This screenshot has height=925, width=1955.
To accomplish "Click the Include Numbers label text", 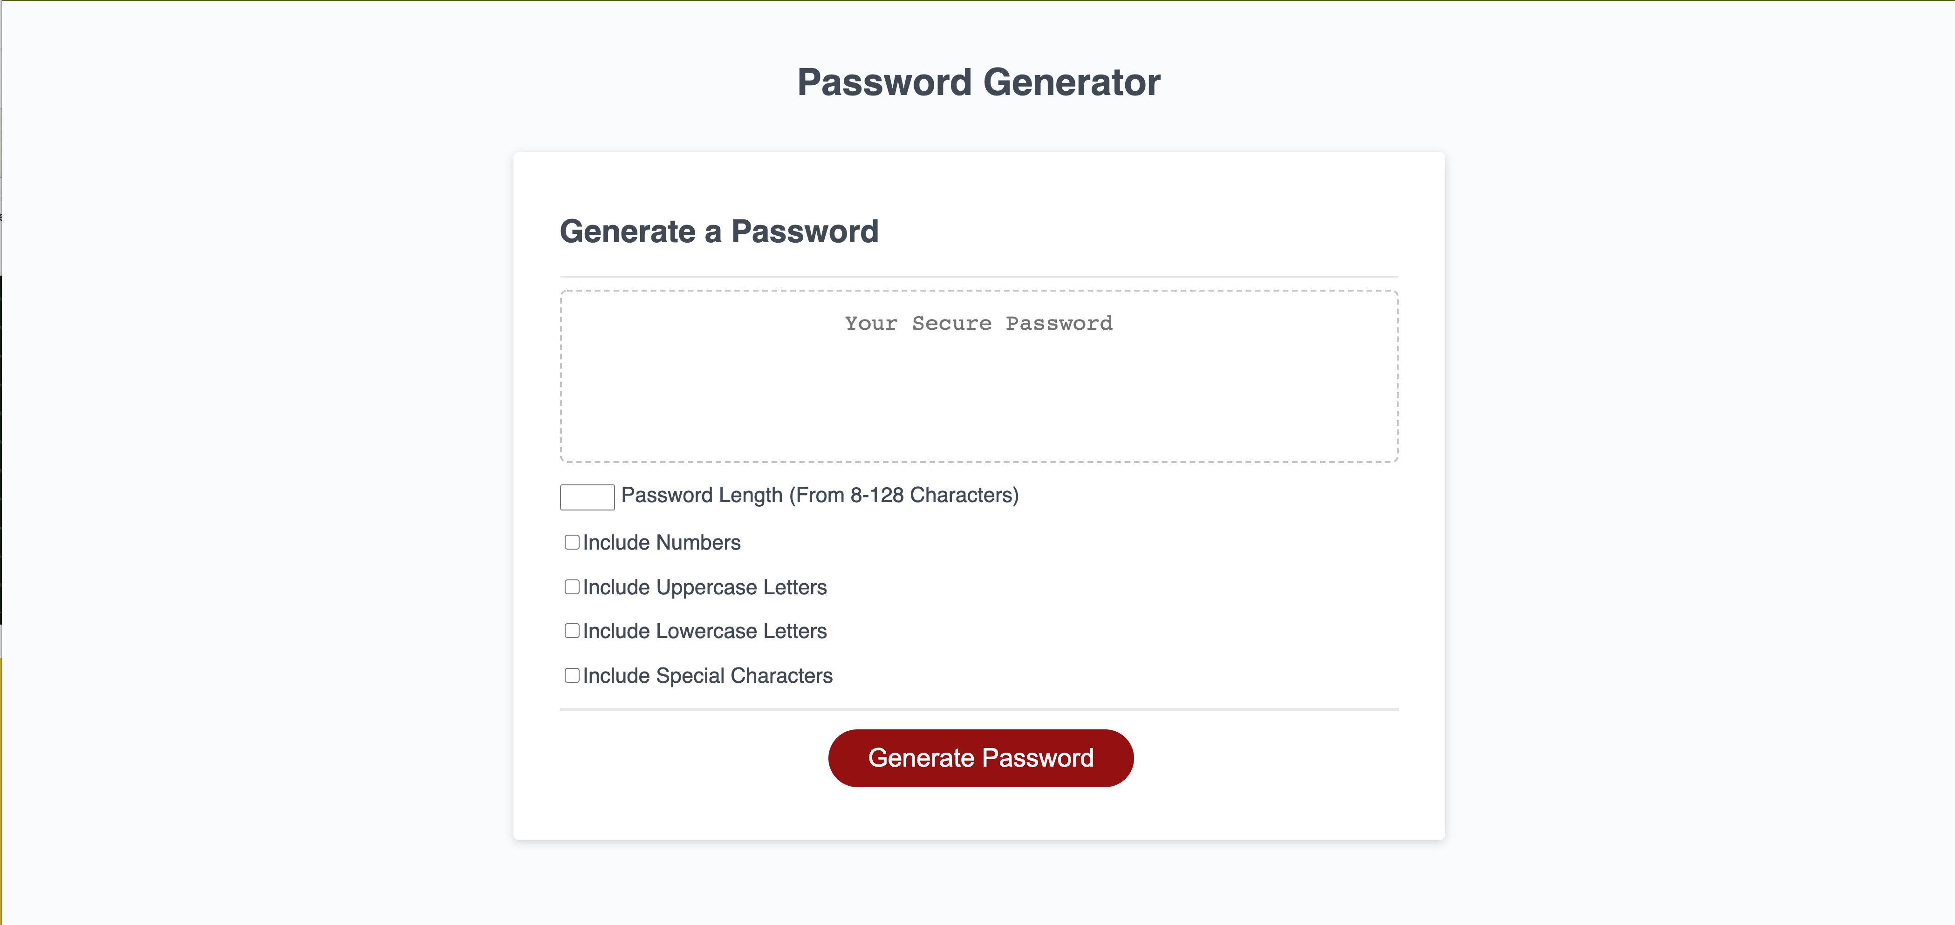I will click(662, 543).
